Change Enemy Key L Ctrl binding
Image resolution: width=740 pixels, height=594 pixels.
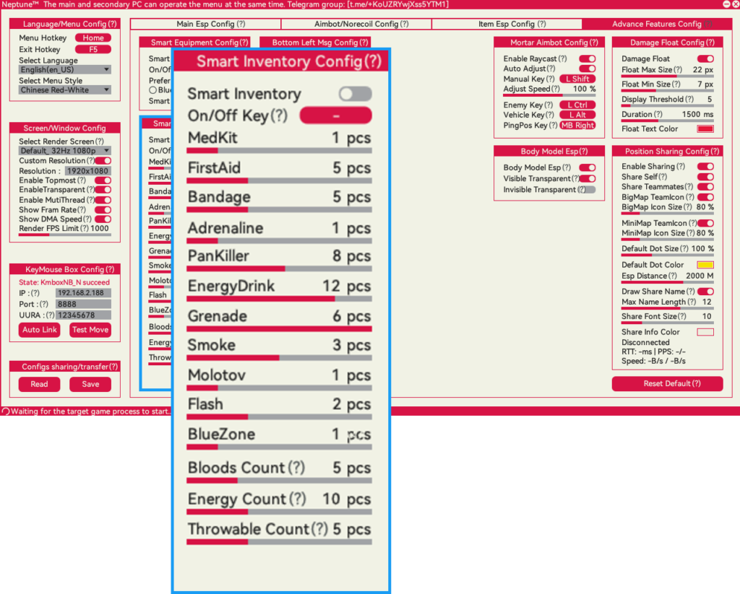tap(577, 105)
